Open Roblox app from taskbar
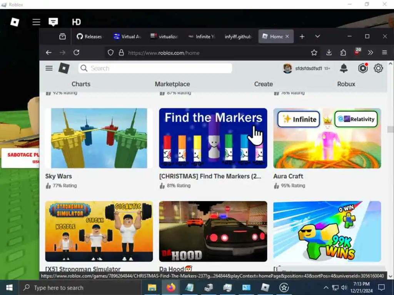This screenshot has width=394, height=295. click(x=265, y=287)
